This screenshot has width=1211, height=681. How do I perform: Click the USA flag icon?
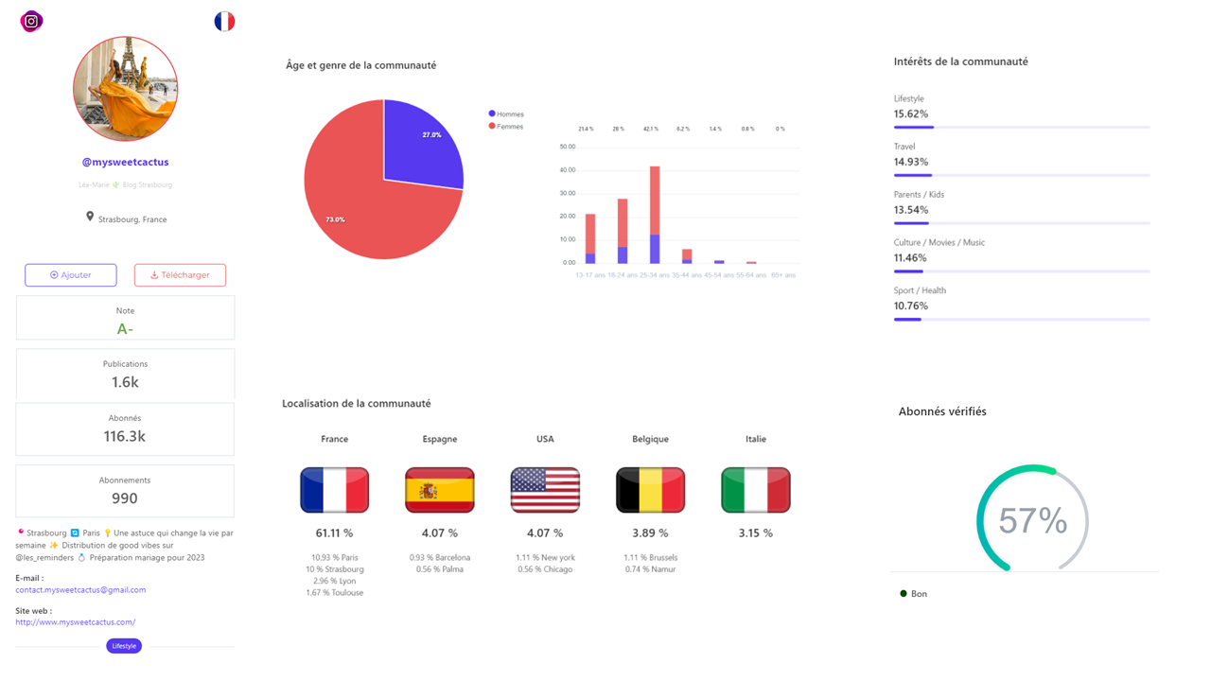545,489
